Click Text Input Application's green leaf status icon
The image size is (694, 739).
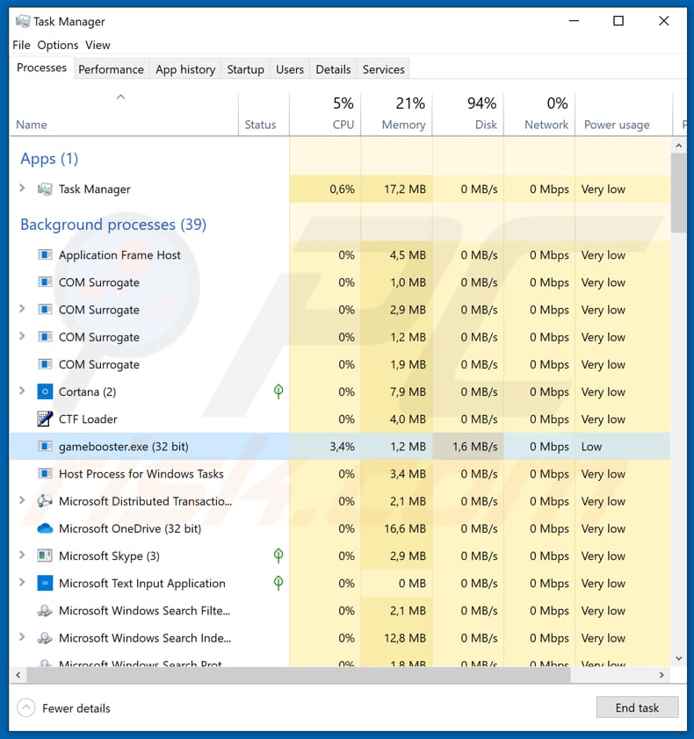coord(278,583)
